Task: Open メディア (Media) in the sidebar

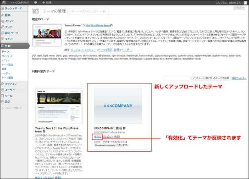Action: point(10,21)
